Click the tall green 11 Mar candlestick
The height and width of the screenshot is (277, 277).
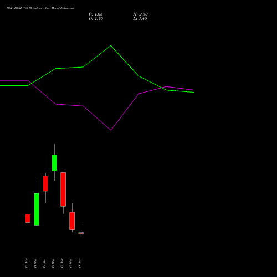coord(37,209)
